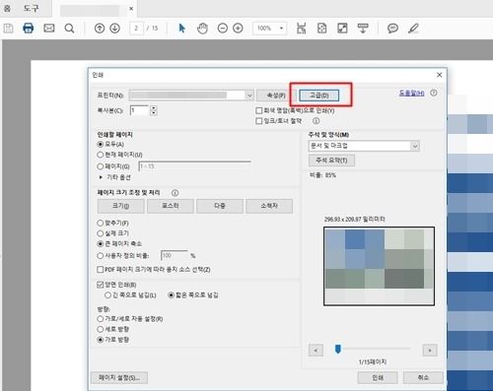This screenshot has width=493, height=391.
Task: Click the zoom out minus icon
Action: pyautogui.click(x=223, y=29)
